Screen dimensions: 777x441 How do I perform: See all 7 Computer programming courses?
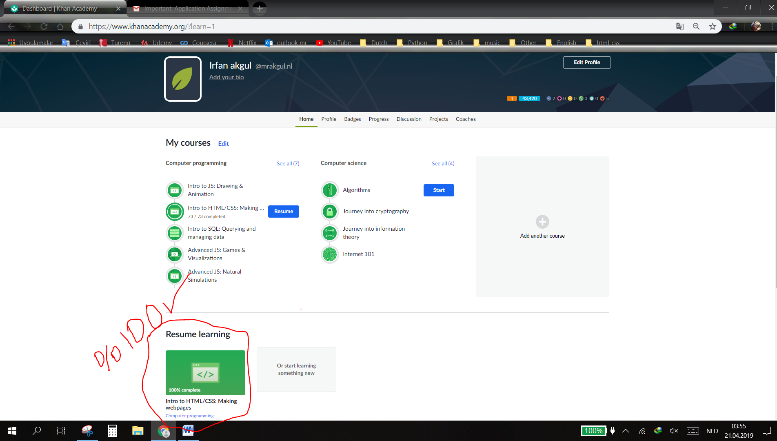point(288,164)
